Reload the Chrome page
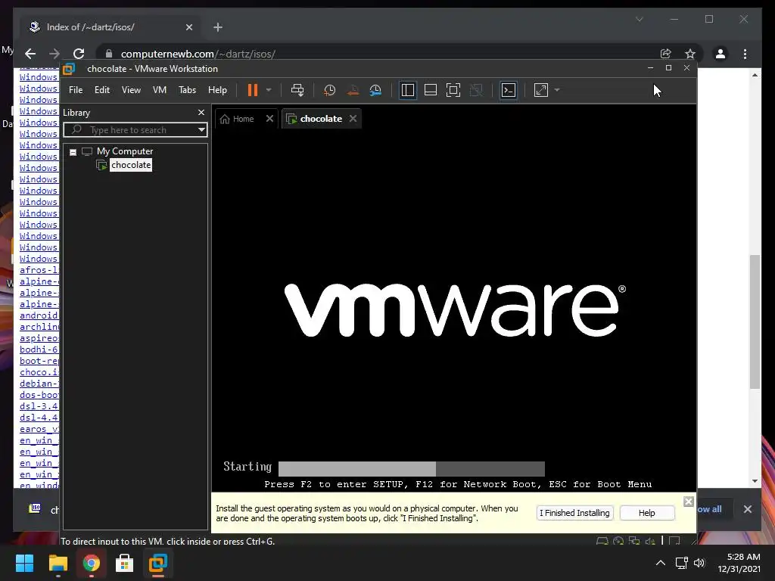 point(79,54)
